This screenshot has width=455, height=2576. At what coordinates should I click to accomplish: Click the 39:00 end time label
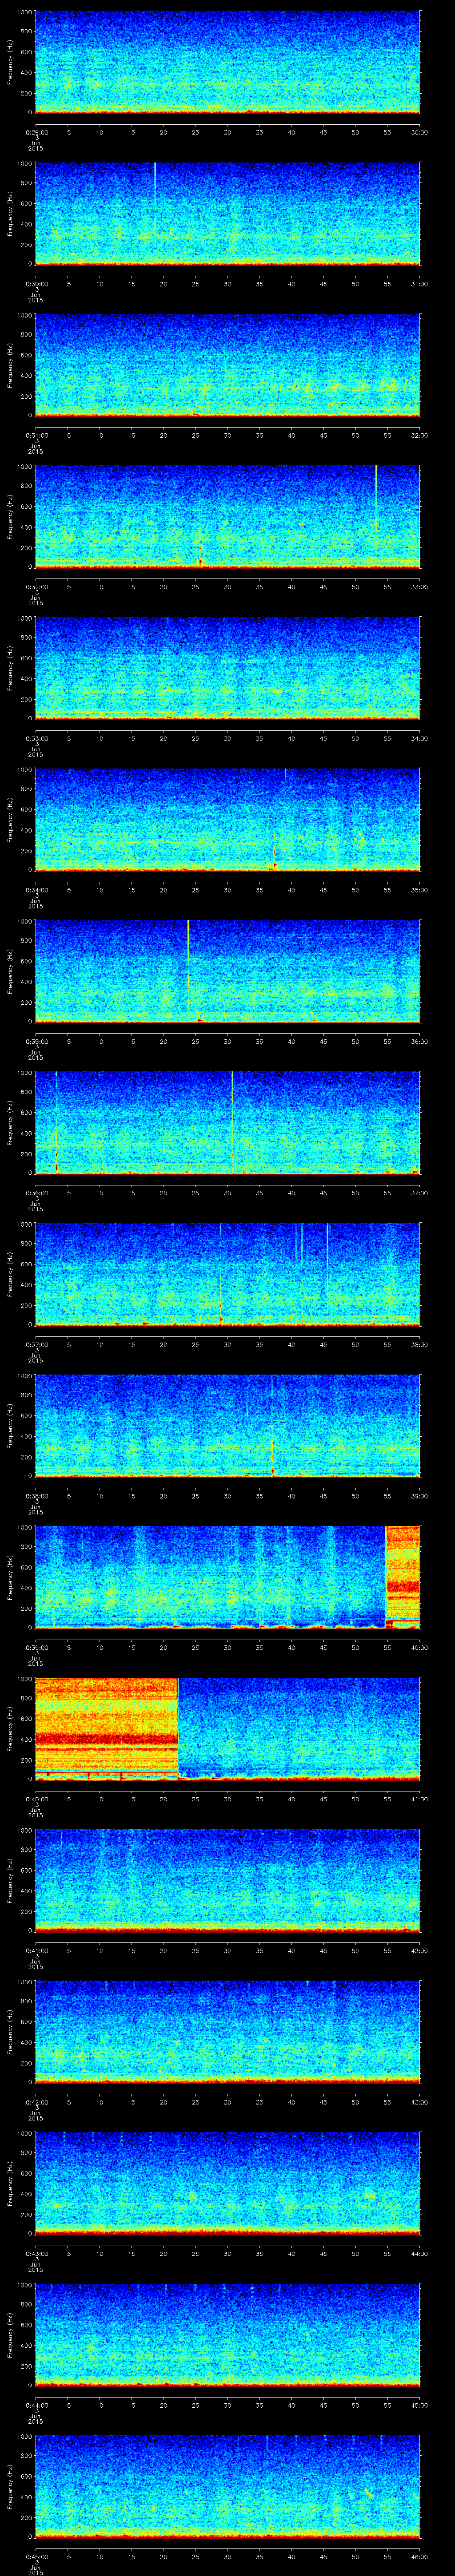pyautogui.click(x=420, y=1496)
